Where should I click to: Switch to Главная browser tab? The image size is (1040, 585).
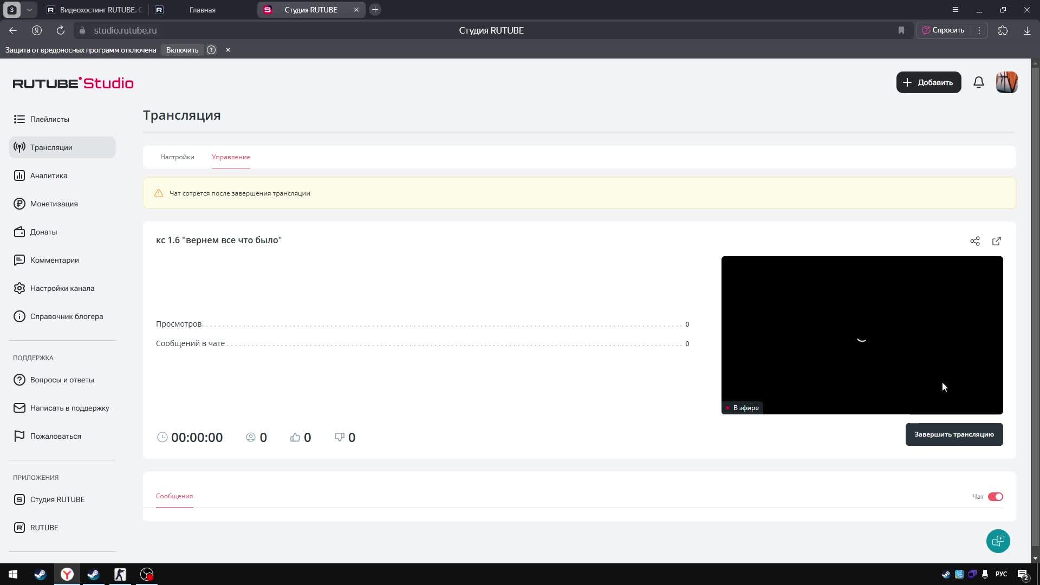pyautogui.click(x=203, y=10)
